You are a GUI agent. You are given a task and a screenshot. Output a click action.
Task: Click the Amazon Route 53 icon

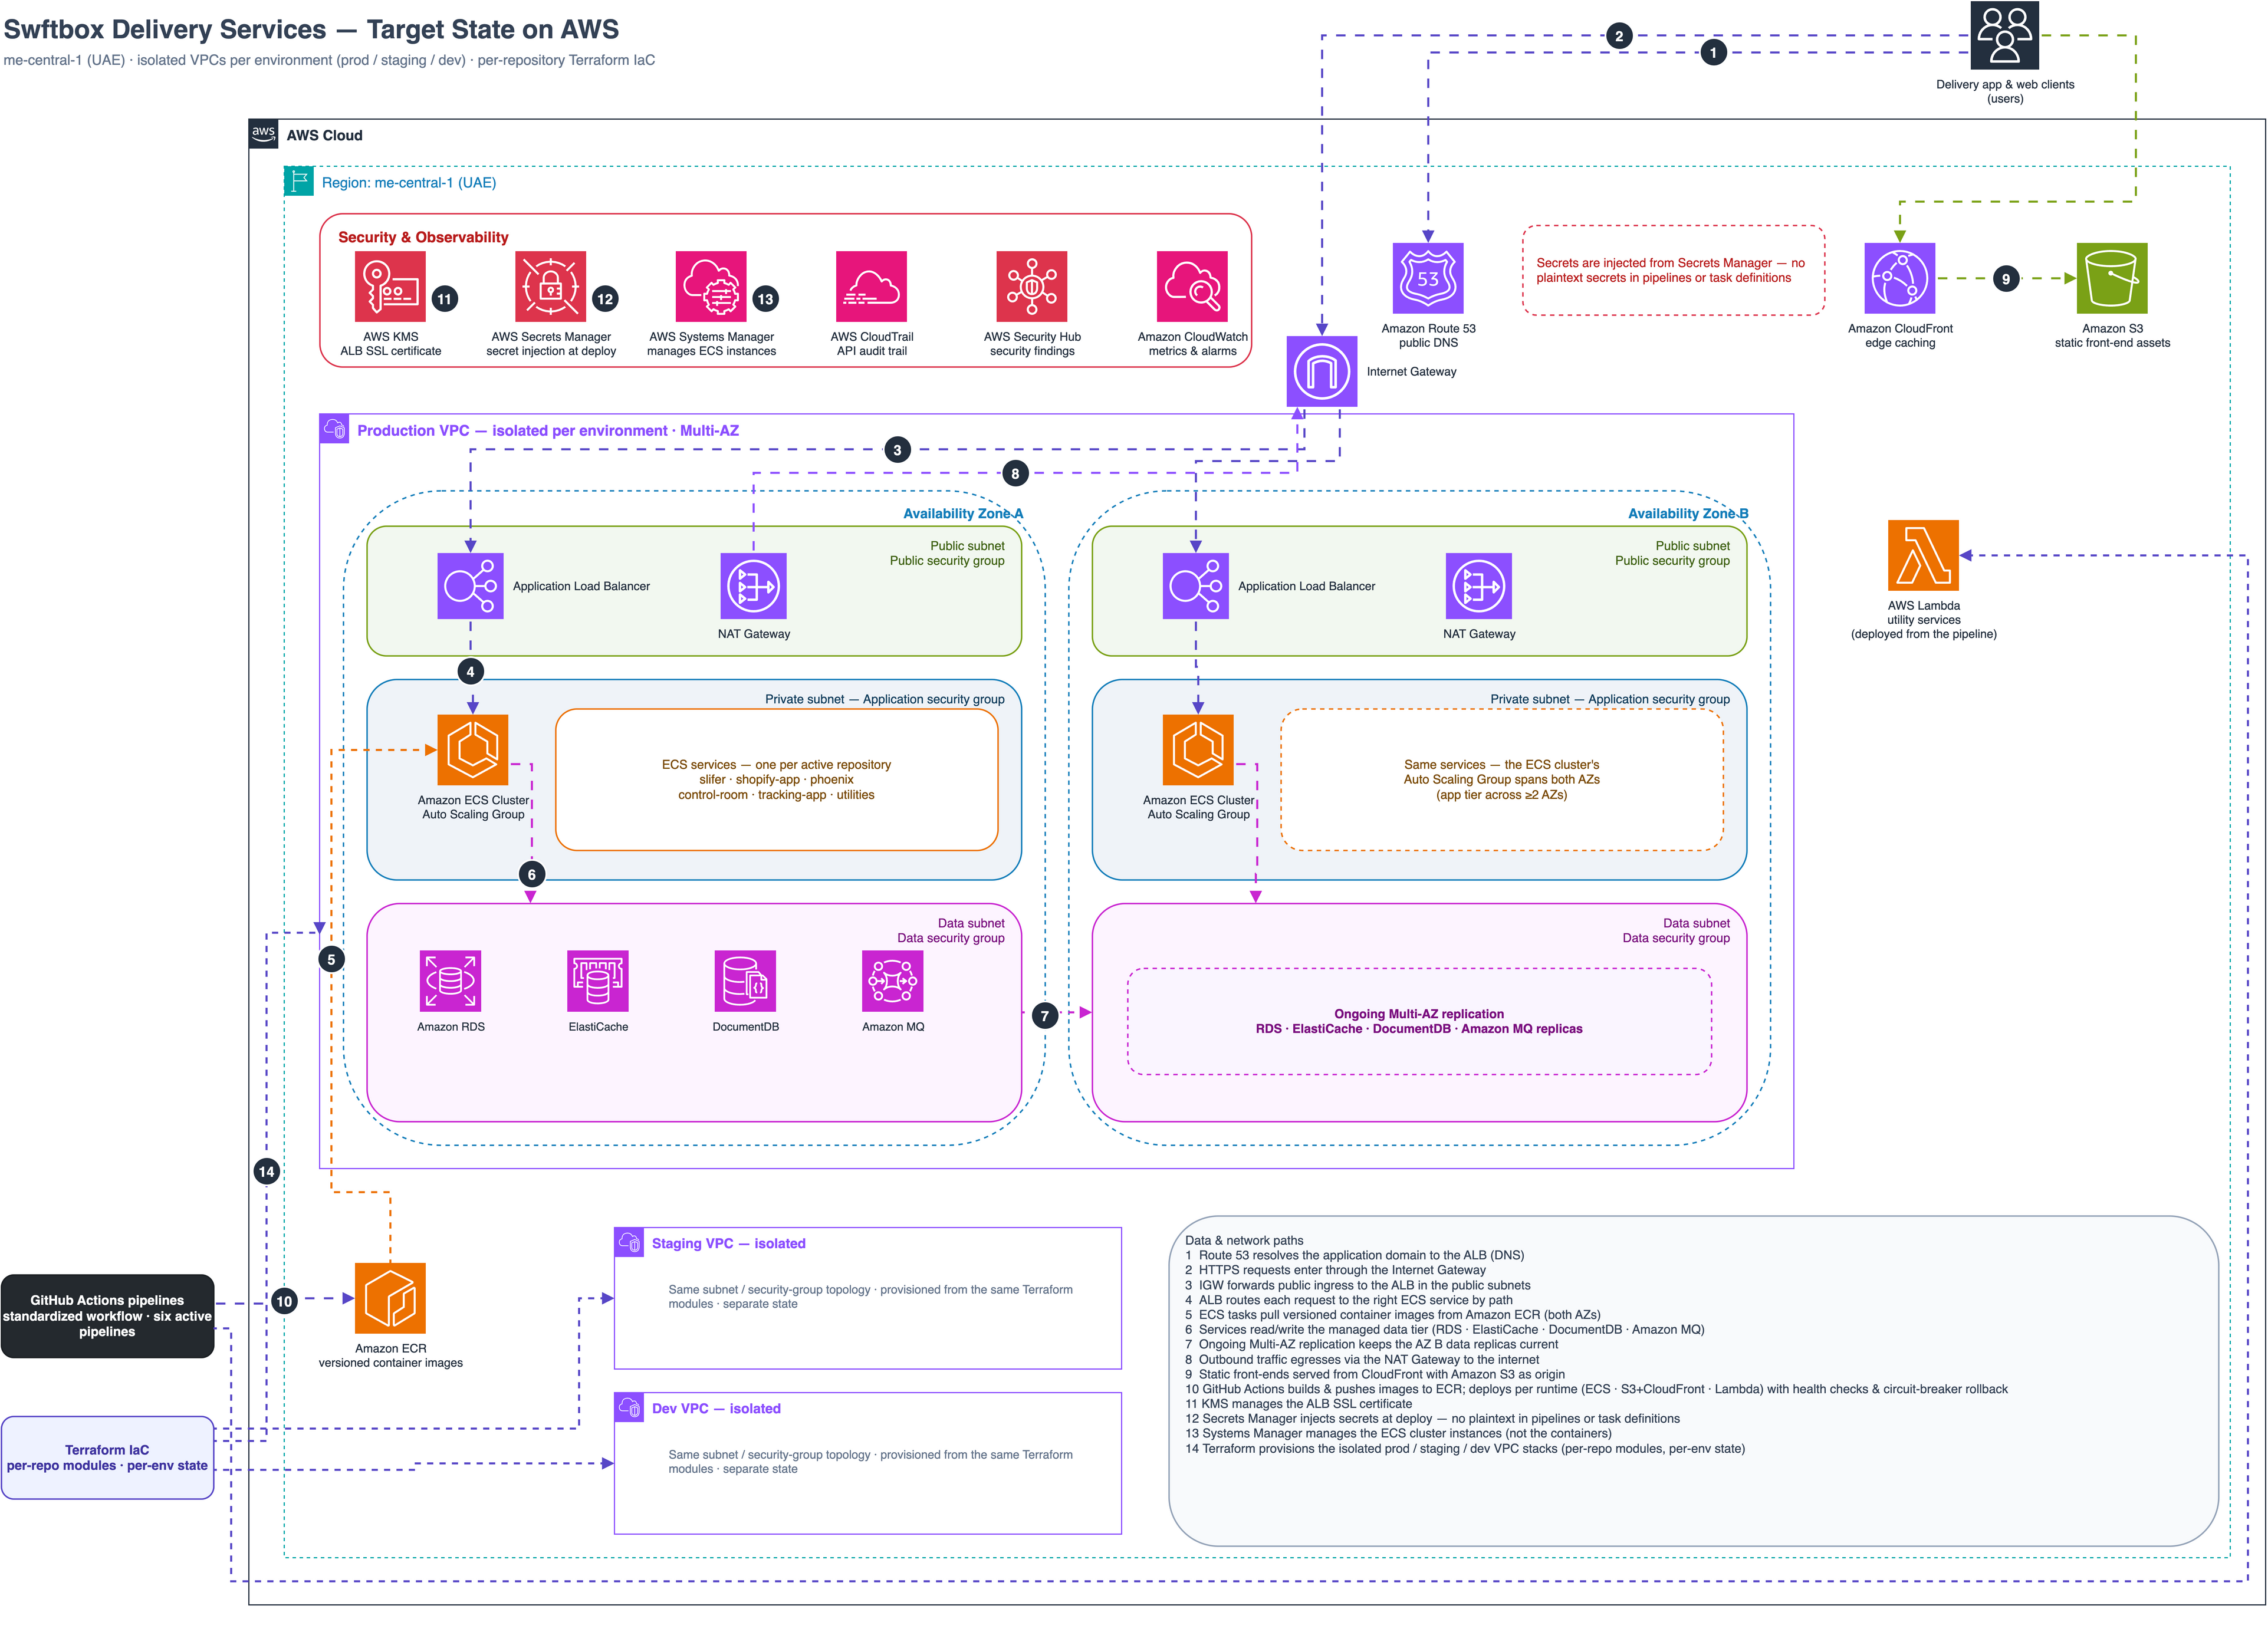point(1428,278)
